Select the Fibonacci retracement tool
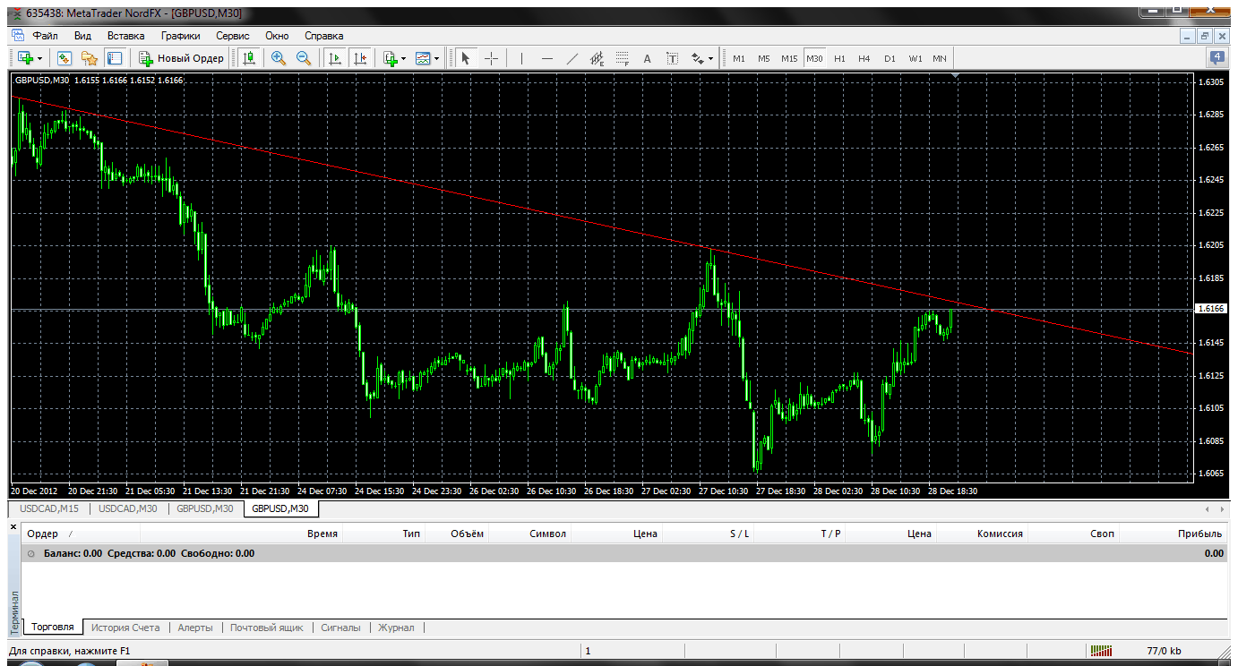This screenshot has height=666, width=1238. (x=623, y=58)
